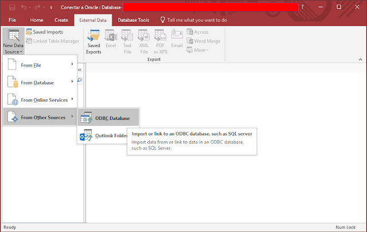
Task: Open Customize Quick Access Toolbar dropdown
Action: point(51,7)
